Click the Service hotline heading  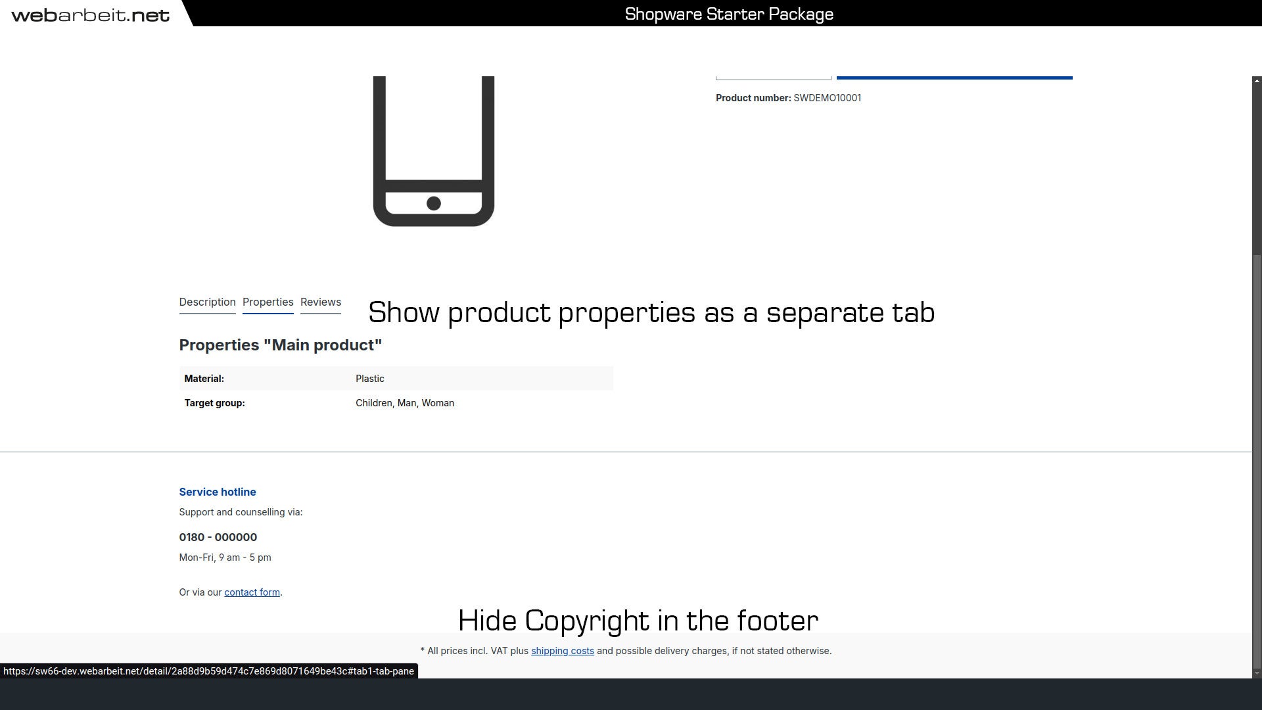point(218,492)
